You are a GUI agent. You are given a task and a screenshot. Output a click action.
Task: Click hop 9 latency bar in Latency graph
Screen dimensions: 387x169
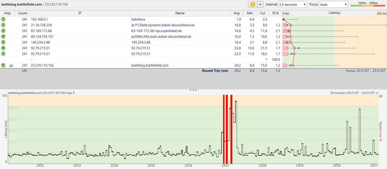pos(285,65)
